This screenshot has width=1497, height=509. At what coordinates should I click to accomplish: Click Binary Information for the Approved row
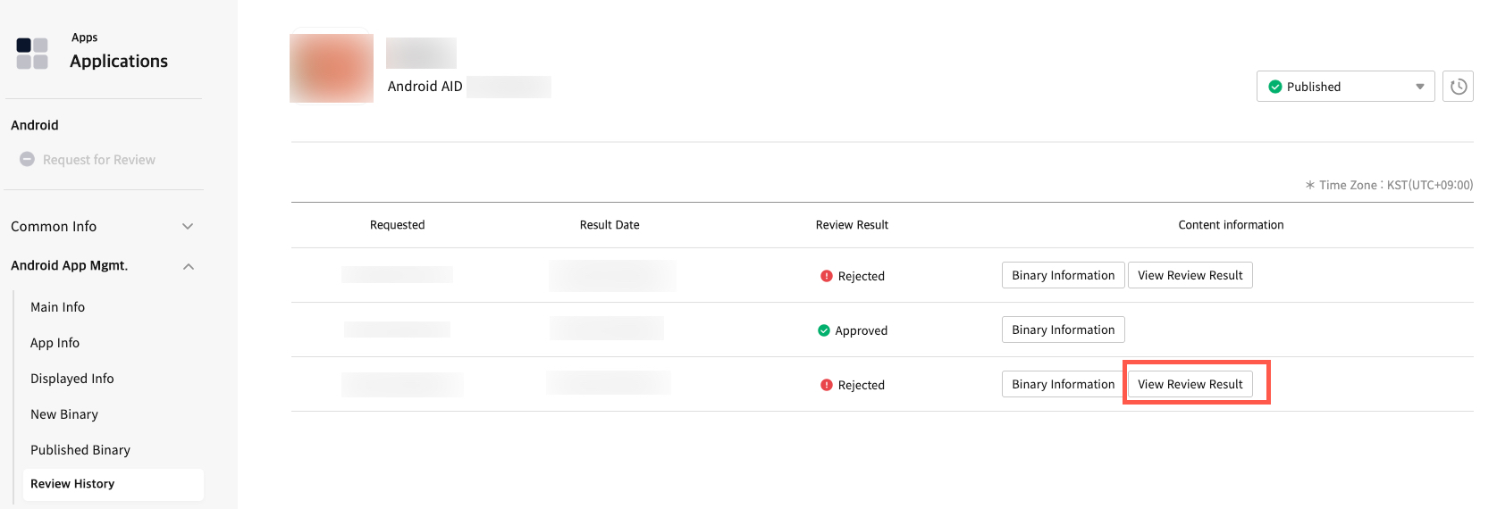[1063, 330]
